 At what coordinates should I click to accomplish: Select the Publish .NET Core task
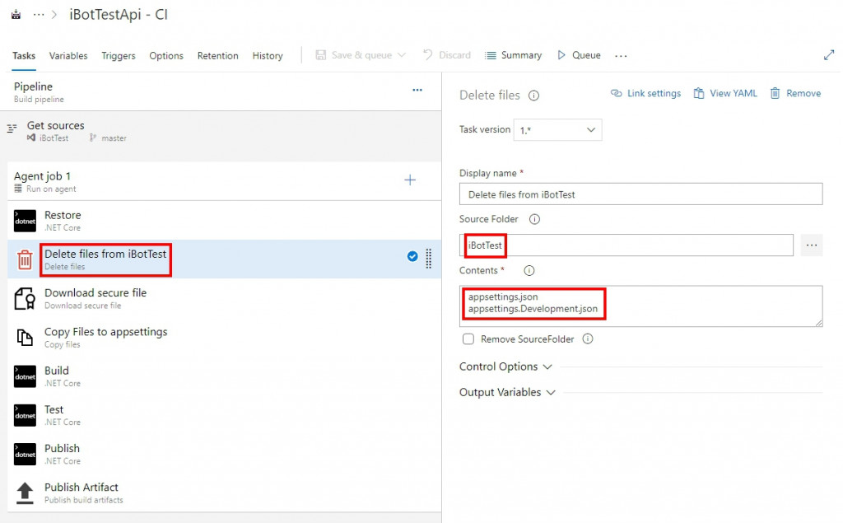[224, 454]
